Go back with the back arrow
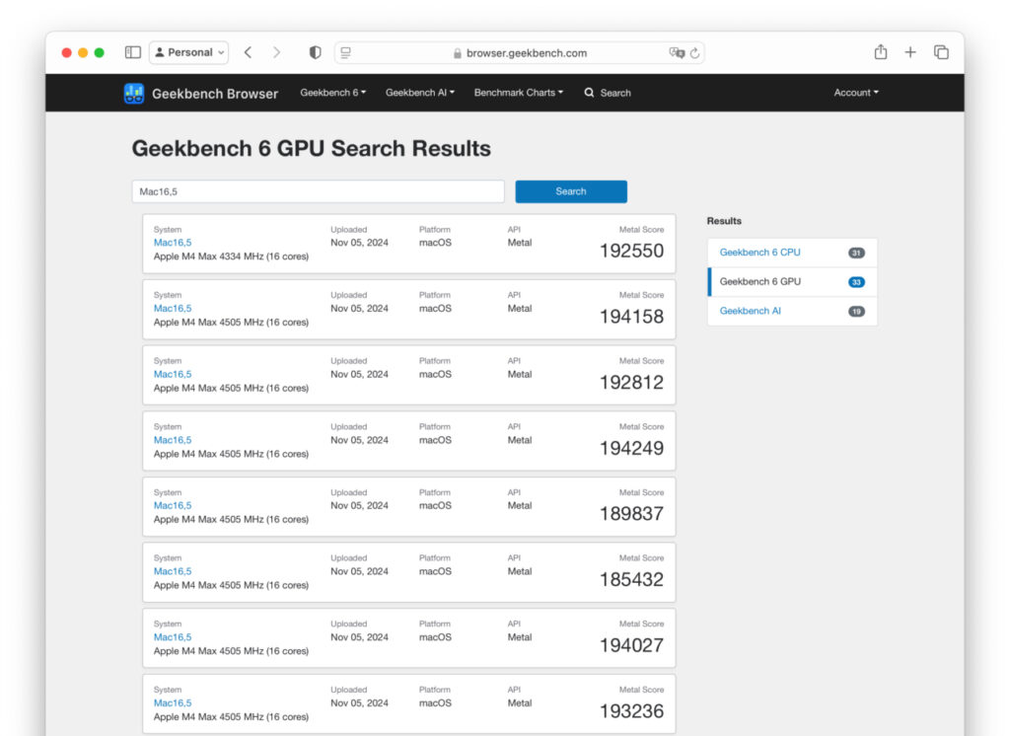Viewport: 1010px width, 736px height. [x=248, y=52]
